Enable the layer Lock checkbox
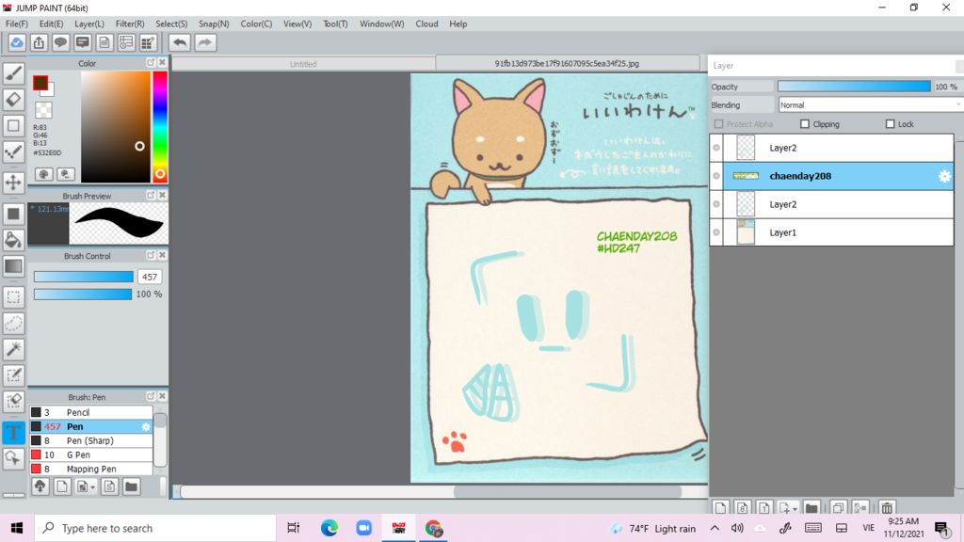 pyautogui.click(x=890, y=124)
